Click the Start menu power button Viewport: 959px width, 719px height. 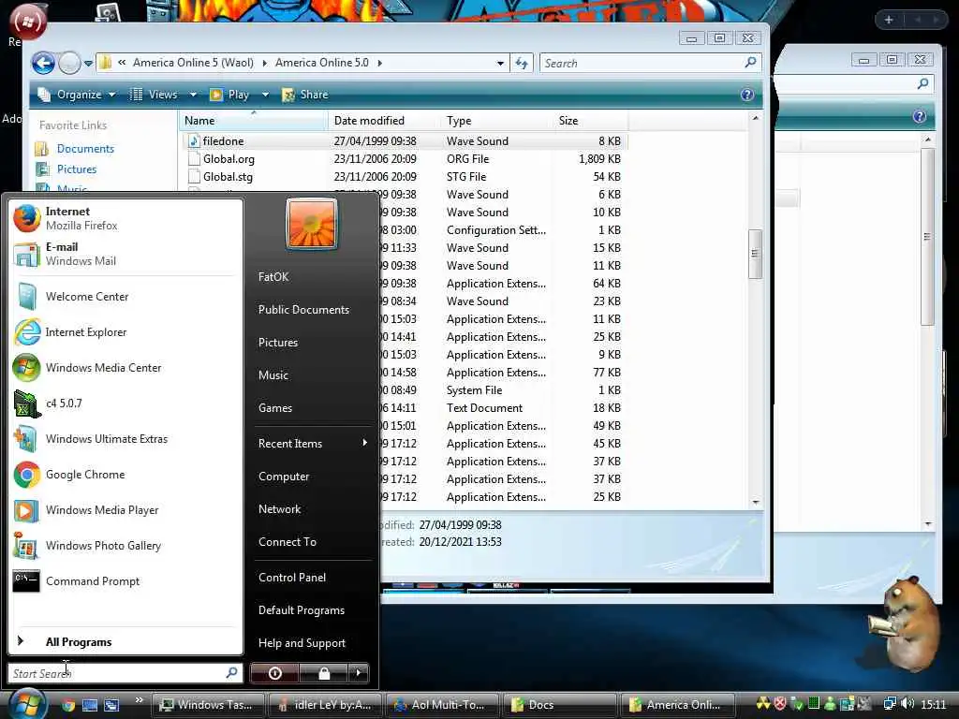274,673
